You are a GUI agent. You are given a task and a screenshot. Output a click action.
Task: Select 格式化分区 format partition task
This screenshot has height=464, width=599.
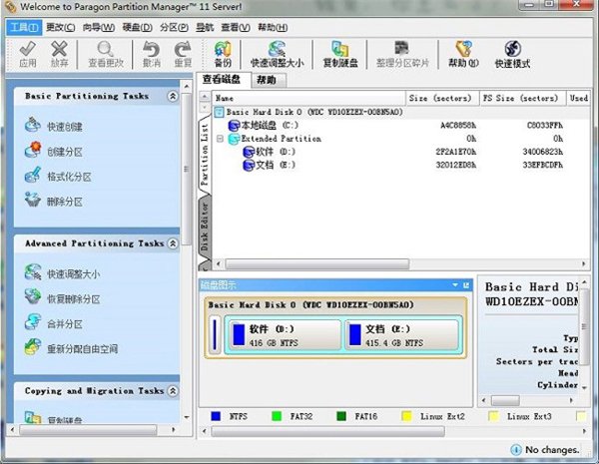coord(68,177)
